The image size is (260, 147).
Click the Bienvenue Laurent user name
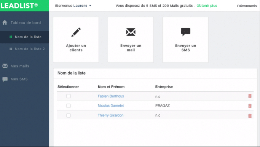click(71, 6)
